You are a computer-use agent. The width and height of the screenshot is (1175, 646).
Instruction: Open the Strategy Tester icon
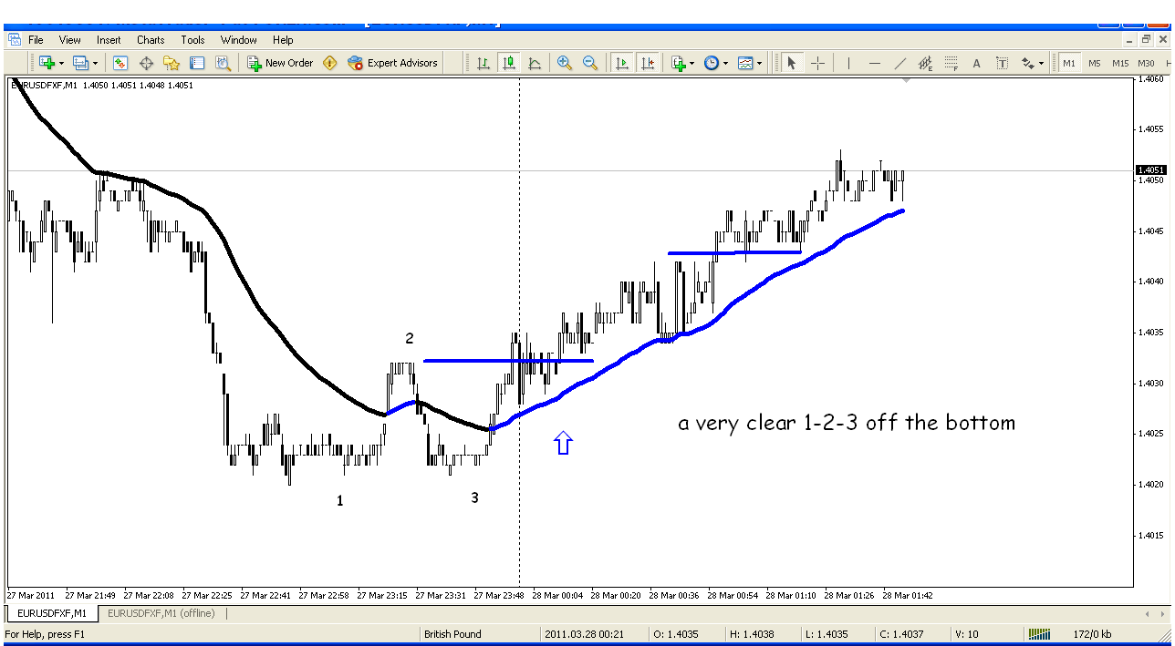pyautogui.click(x=223, y=63)
